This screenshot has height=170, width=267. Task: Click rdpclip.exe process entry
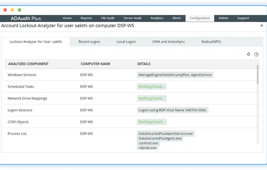(x=147, y=148)
